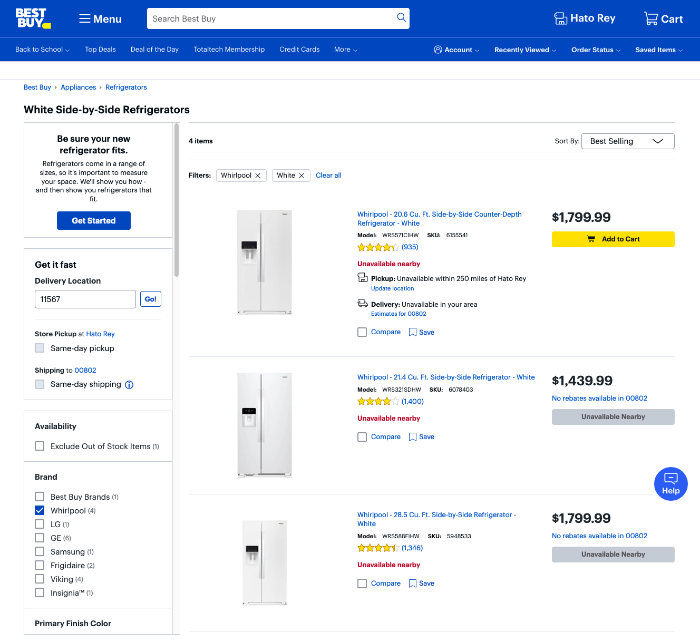700x641 pixels.
Task: Open the Help chat bubble
Action: (x=670, y=484)
